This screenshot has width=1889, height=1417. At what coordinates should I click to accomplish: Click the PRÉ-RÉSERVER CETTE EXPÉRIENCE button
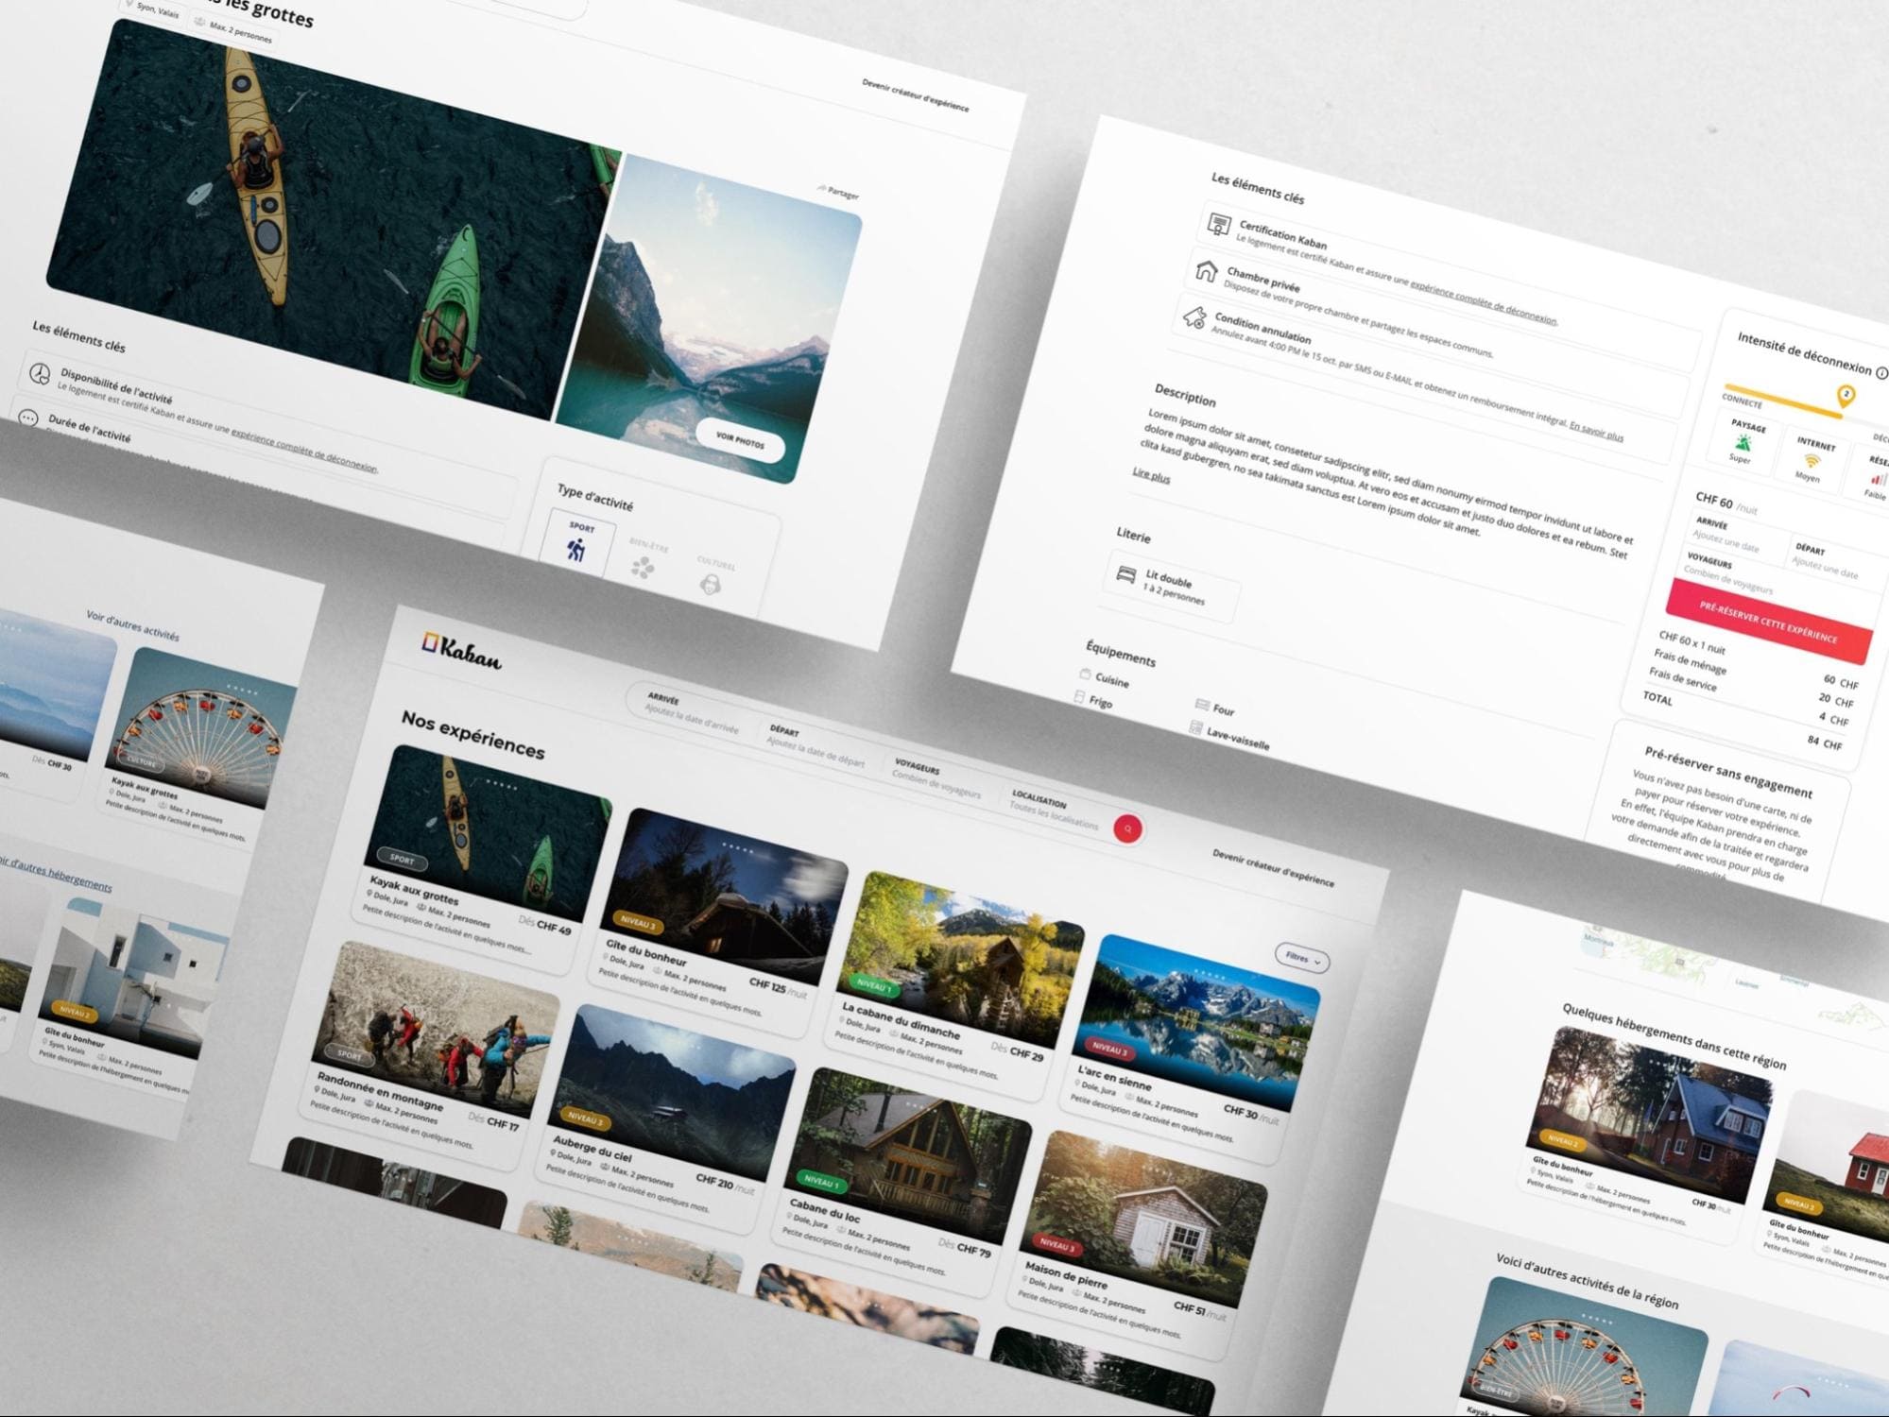coord(1769,622)
